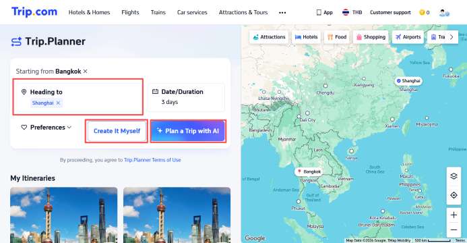Open map Terms link
The width and height of the screenshot is (467, 243).
click(460, 240)
